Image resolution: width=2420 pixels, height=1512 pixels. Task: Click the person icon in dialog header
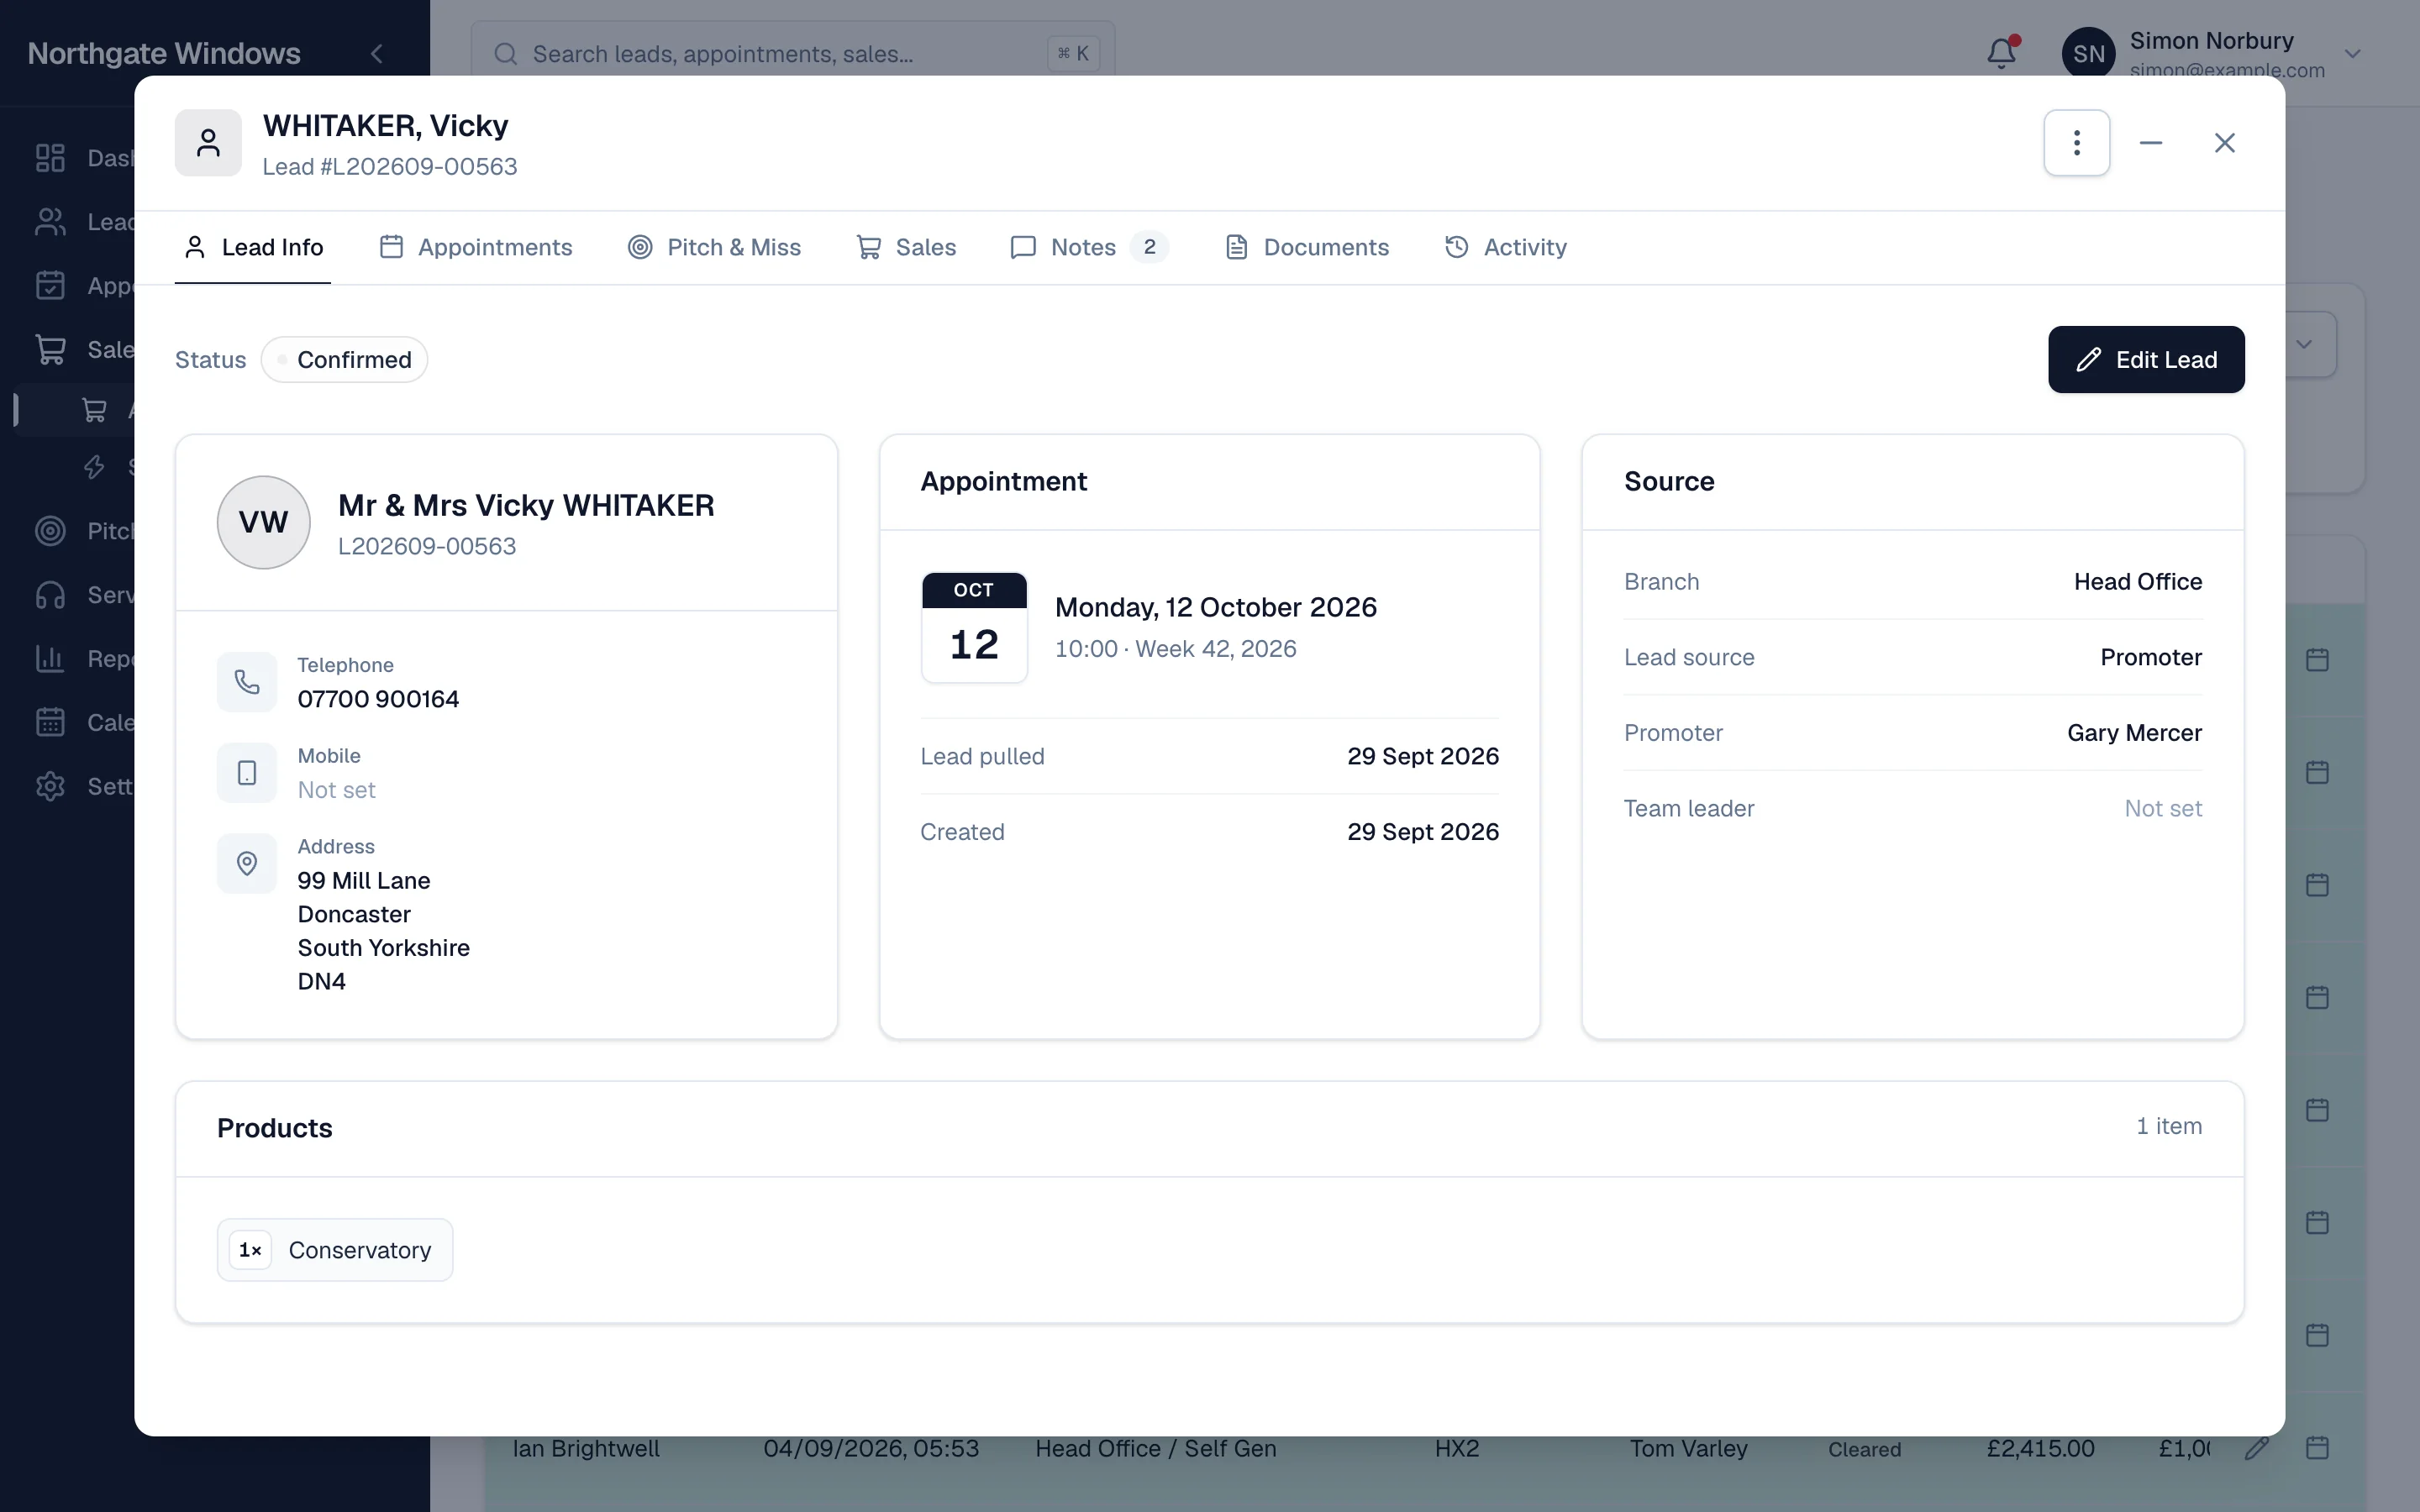(208, 143)
